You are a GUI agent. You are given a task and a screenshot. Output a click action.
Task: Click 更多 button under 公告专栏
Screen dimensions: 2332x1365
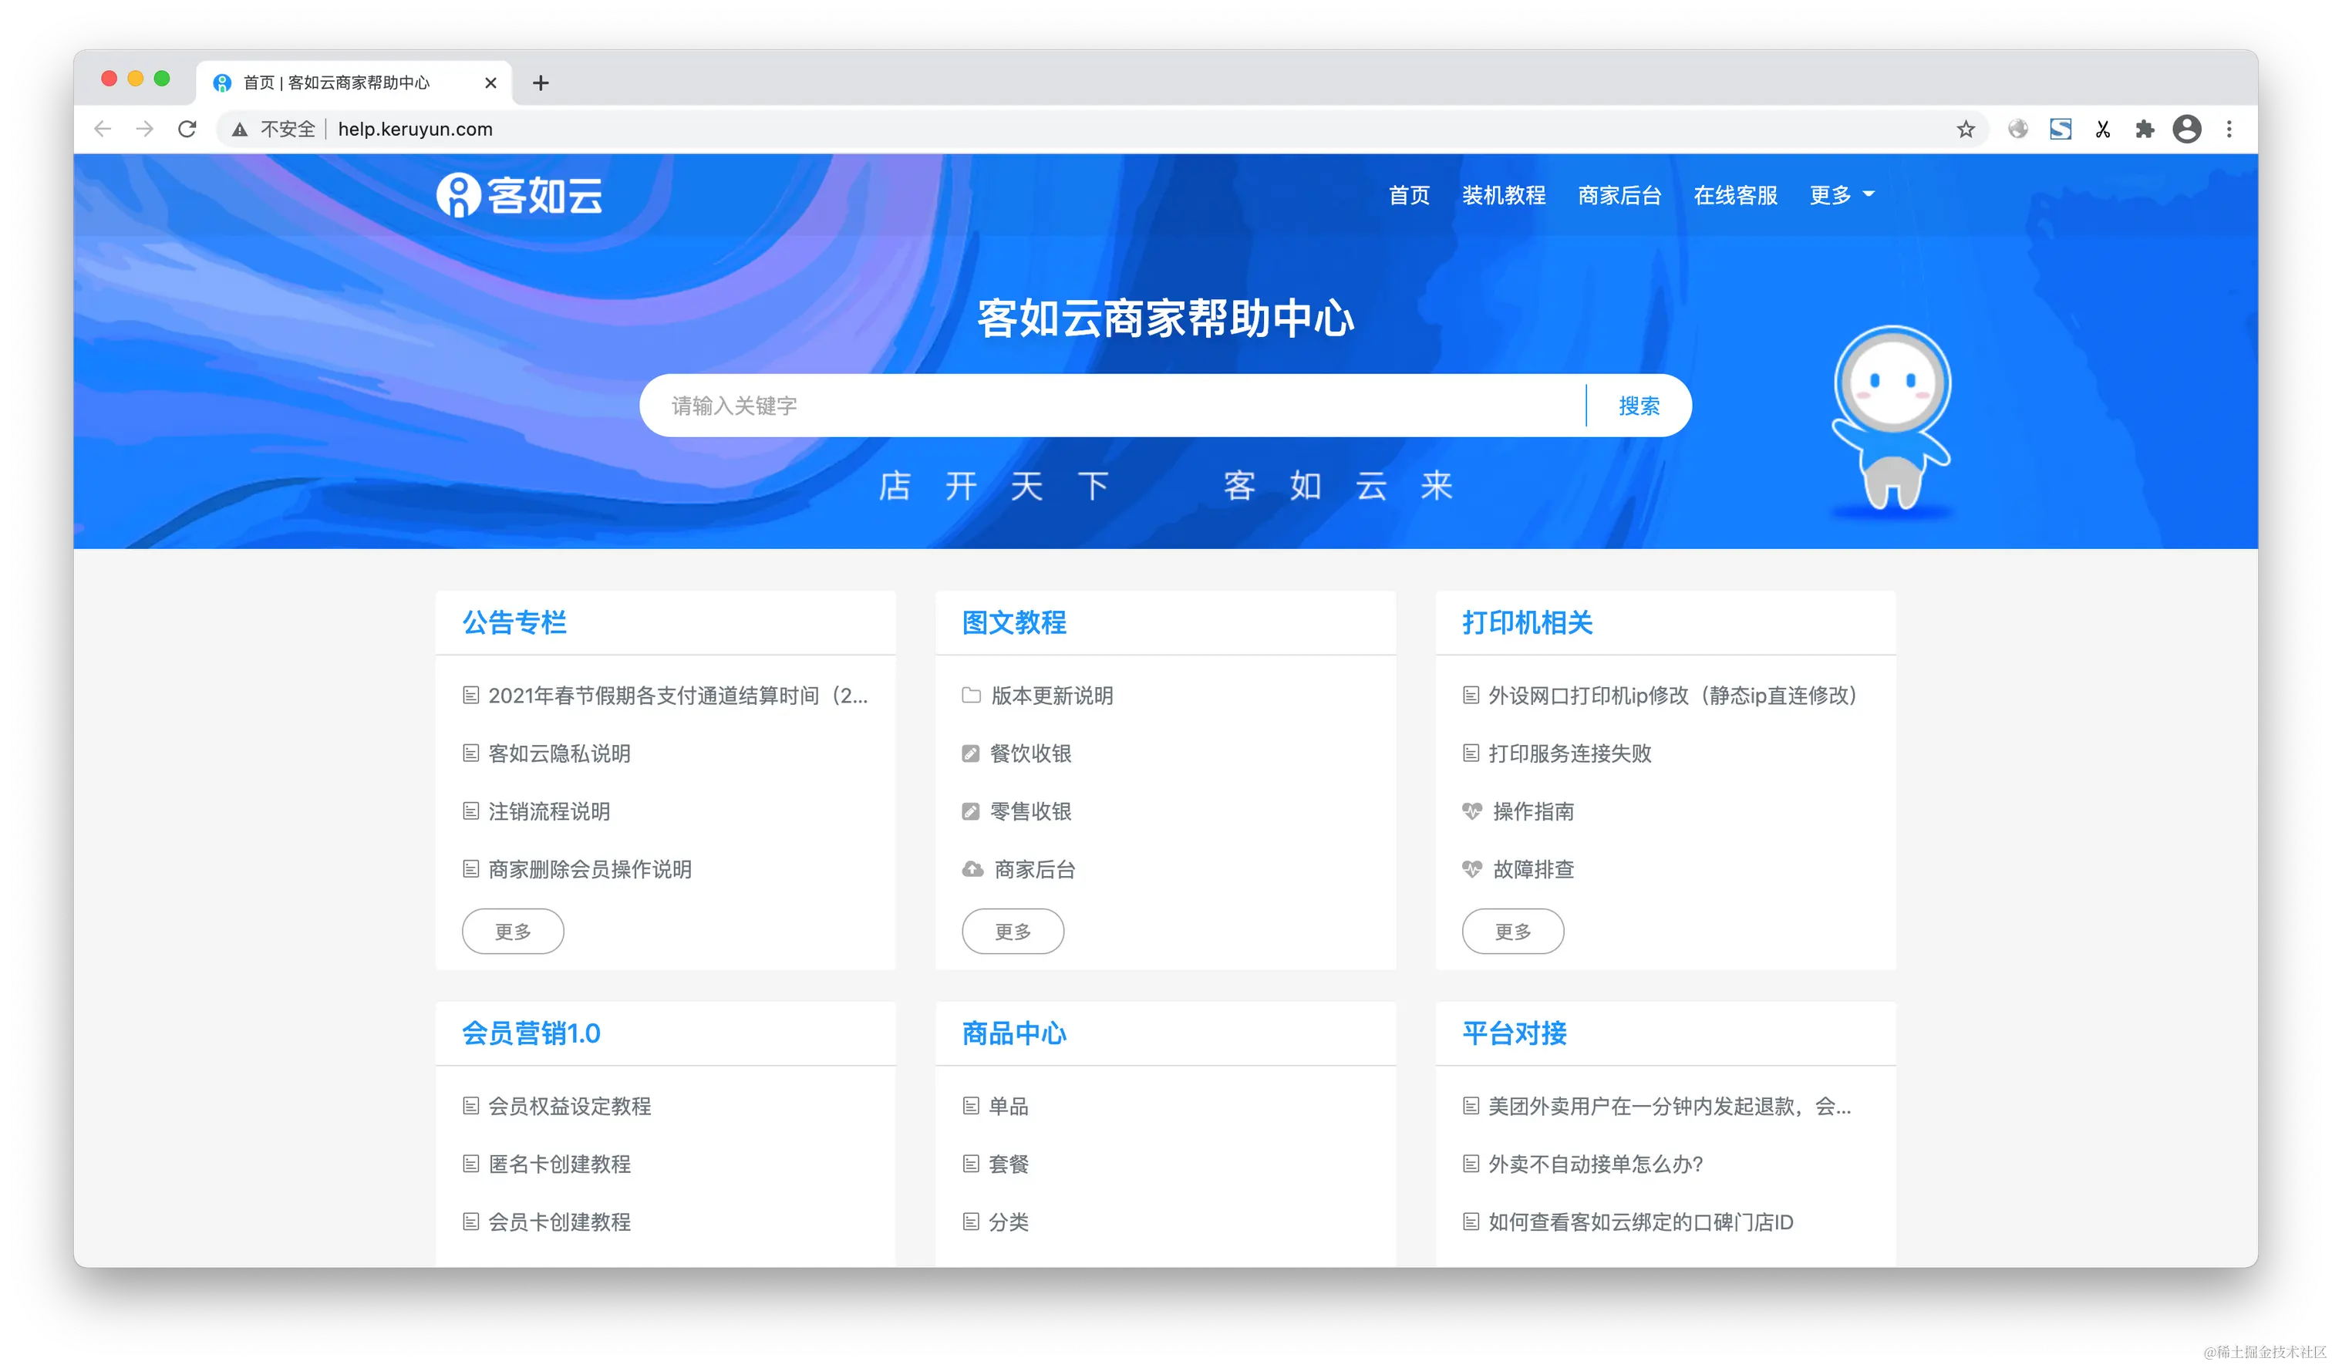513,931
